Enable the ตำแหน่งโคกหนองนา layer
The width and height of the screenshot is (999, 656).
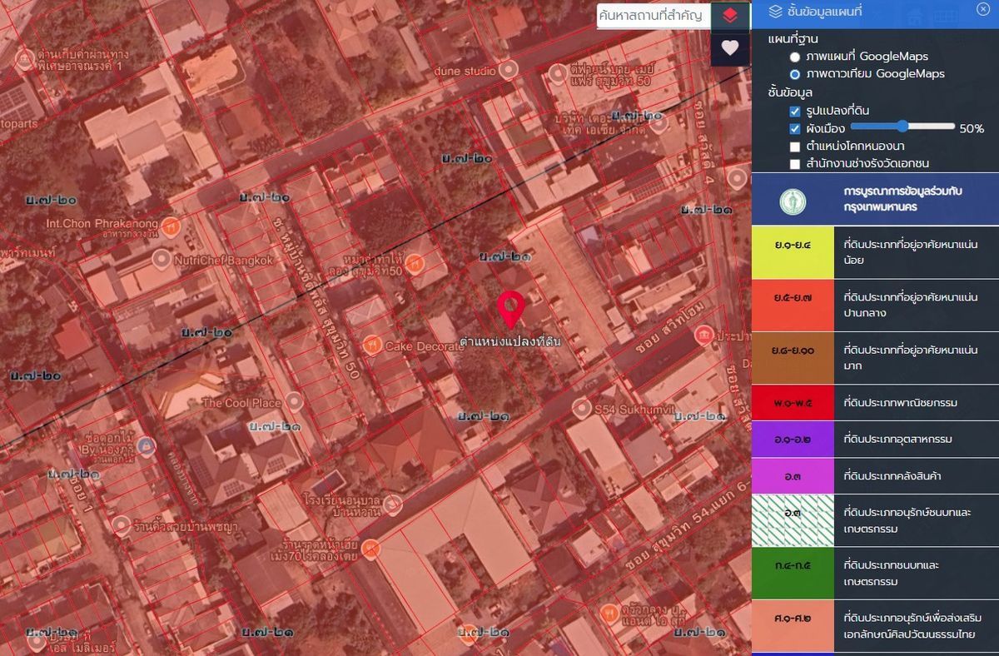tap(795, 147)
